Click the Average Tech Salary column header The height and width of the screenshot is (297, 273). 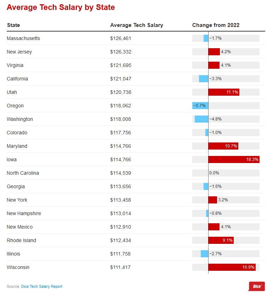pyautogui.click(x=136, y=25)
